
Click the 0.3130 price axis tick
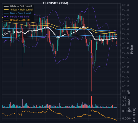126,77
